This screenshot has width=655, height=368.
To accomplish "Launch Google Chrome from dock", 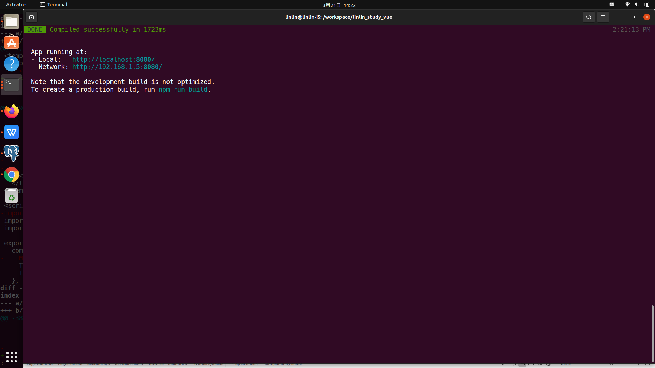I will pyautogui.click(x=12, y=175).
